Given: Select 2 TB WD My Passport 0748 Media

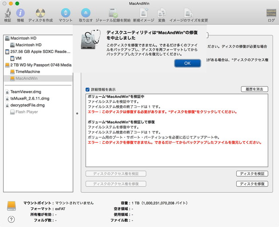Looking at the screenshot, I should 38,65.
